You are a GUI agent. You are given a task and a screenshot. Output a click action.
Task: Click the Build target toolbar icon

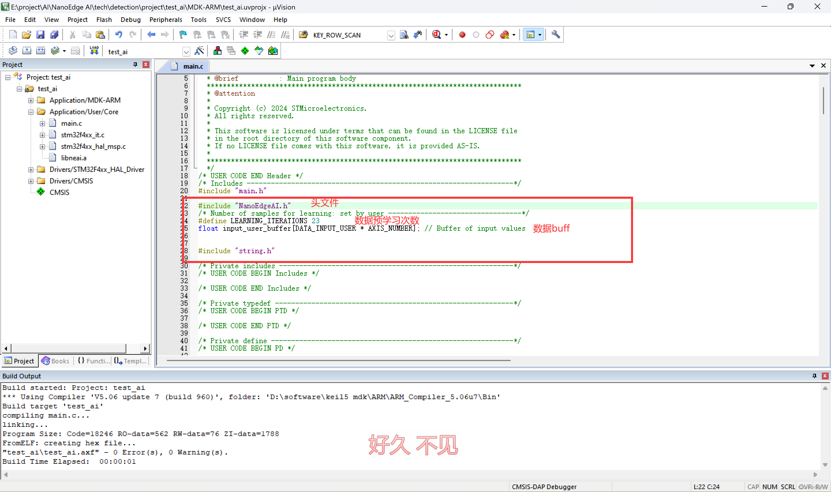pos(27,51)
